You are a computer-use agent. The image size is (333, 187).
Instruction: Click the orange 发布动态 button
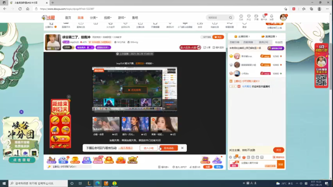(169, 148)
